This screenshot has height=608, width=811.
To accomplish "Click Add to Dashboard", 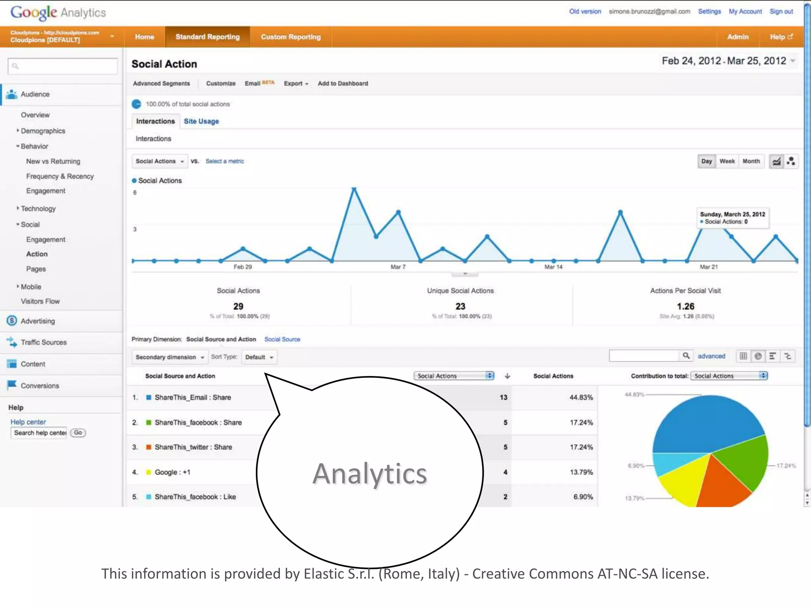I will 343,84.
